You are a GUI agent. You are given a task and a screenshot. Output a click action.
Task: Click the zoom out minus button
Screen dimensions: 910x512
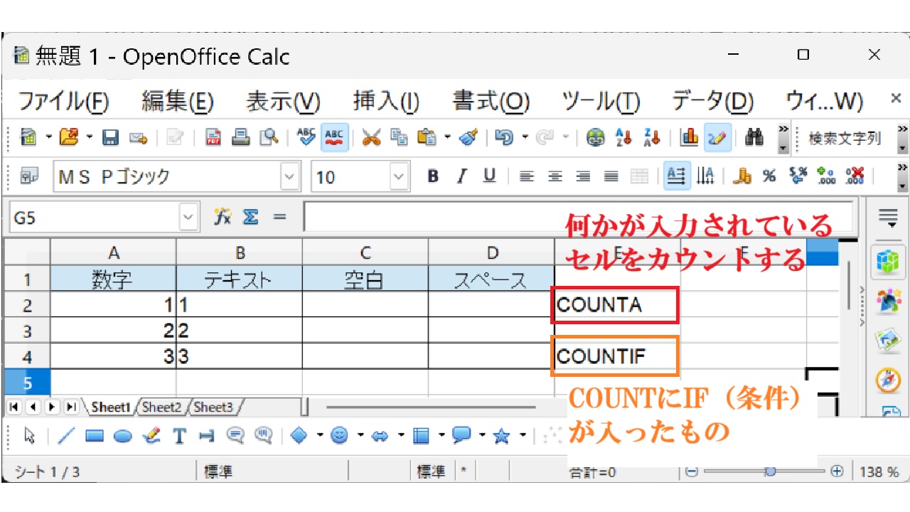point(692,471)
